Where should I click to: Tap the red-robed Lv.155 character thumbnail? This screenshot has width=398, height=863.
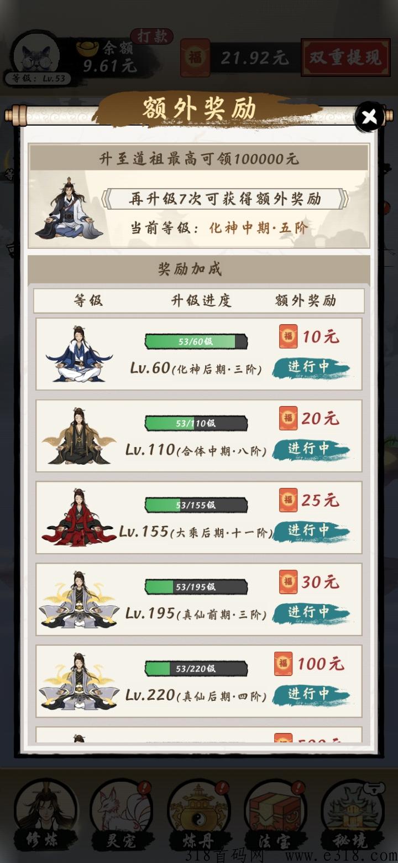(x=78, y=517)
